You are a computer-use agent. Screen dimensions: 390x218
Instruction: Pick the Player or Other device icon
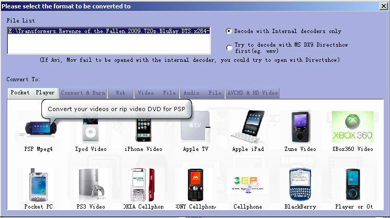(353, 184)
